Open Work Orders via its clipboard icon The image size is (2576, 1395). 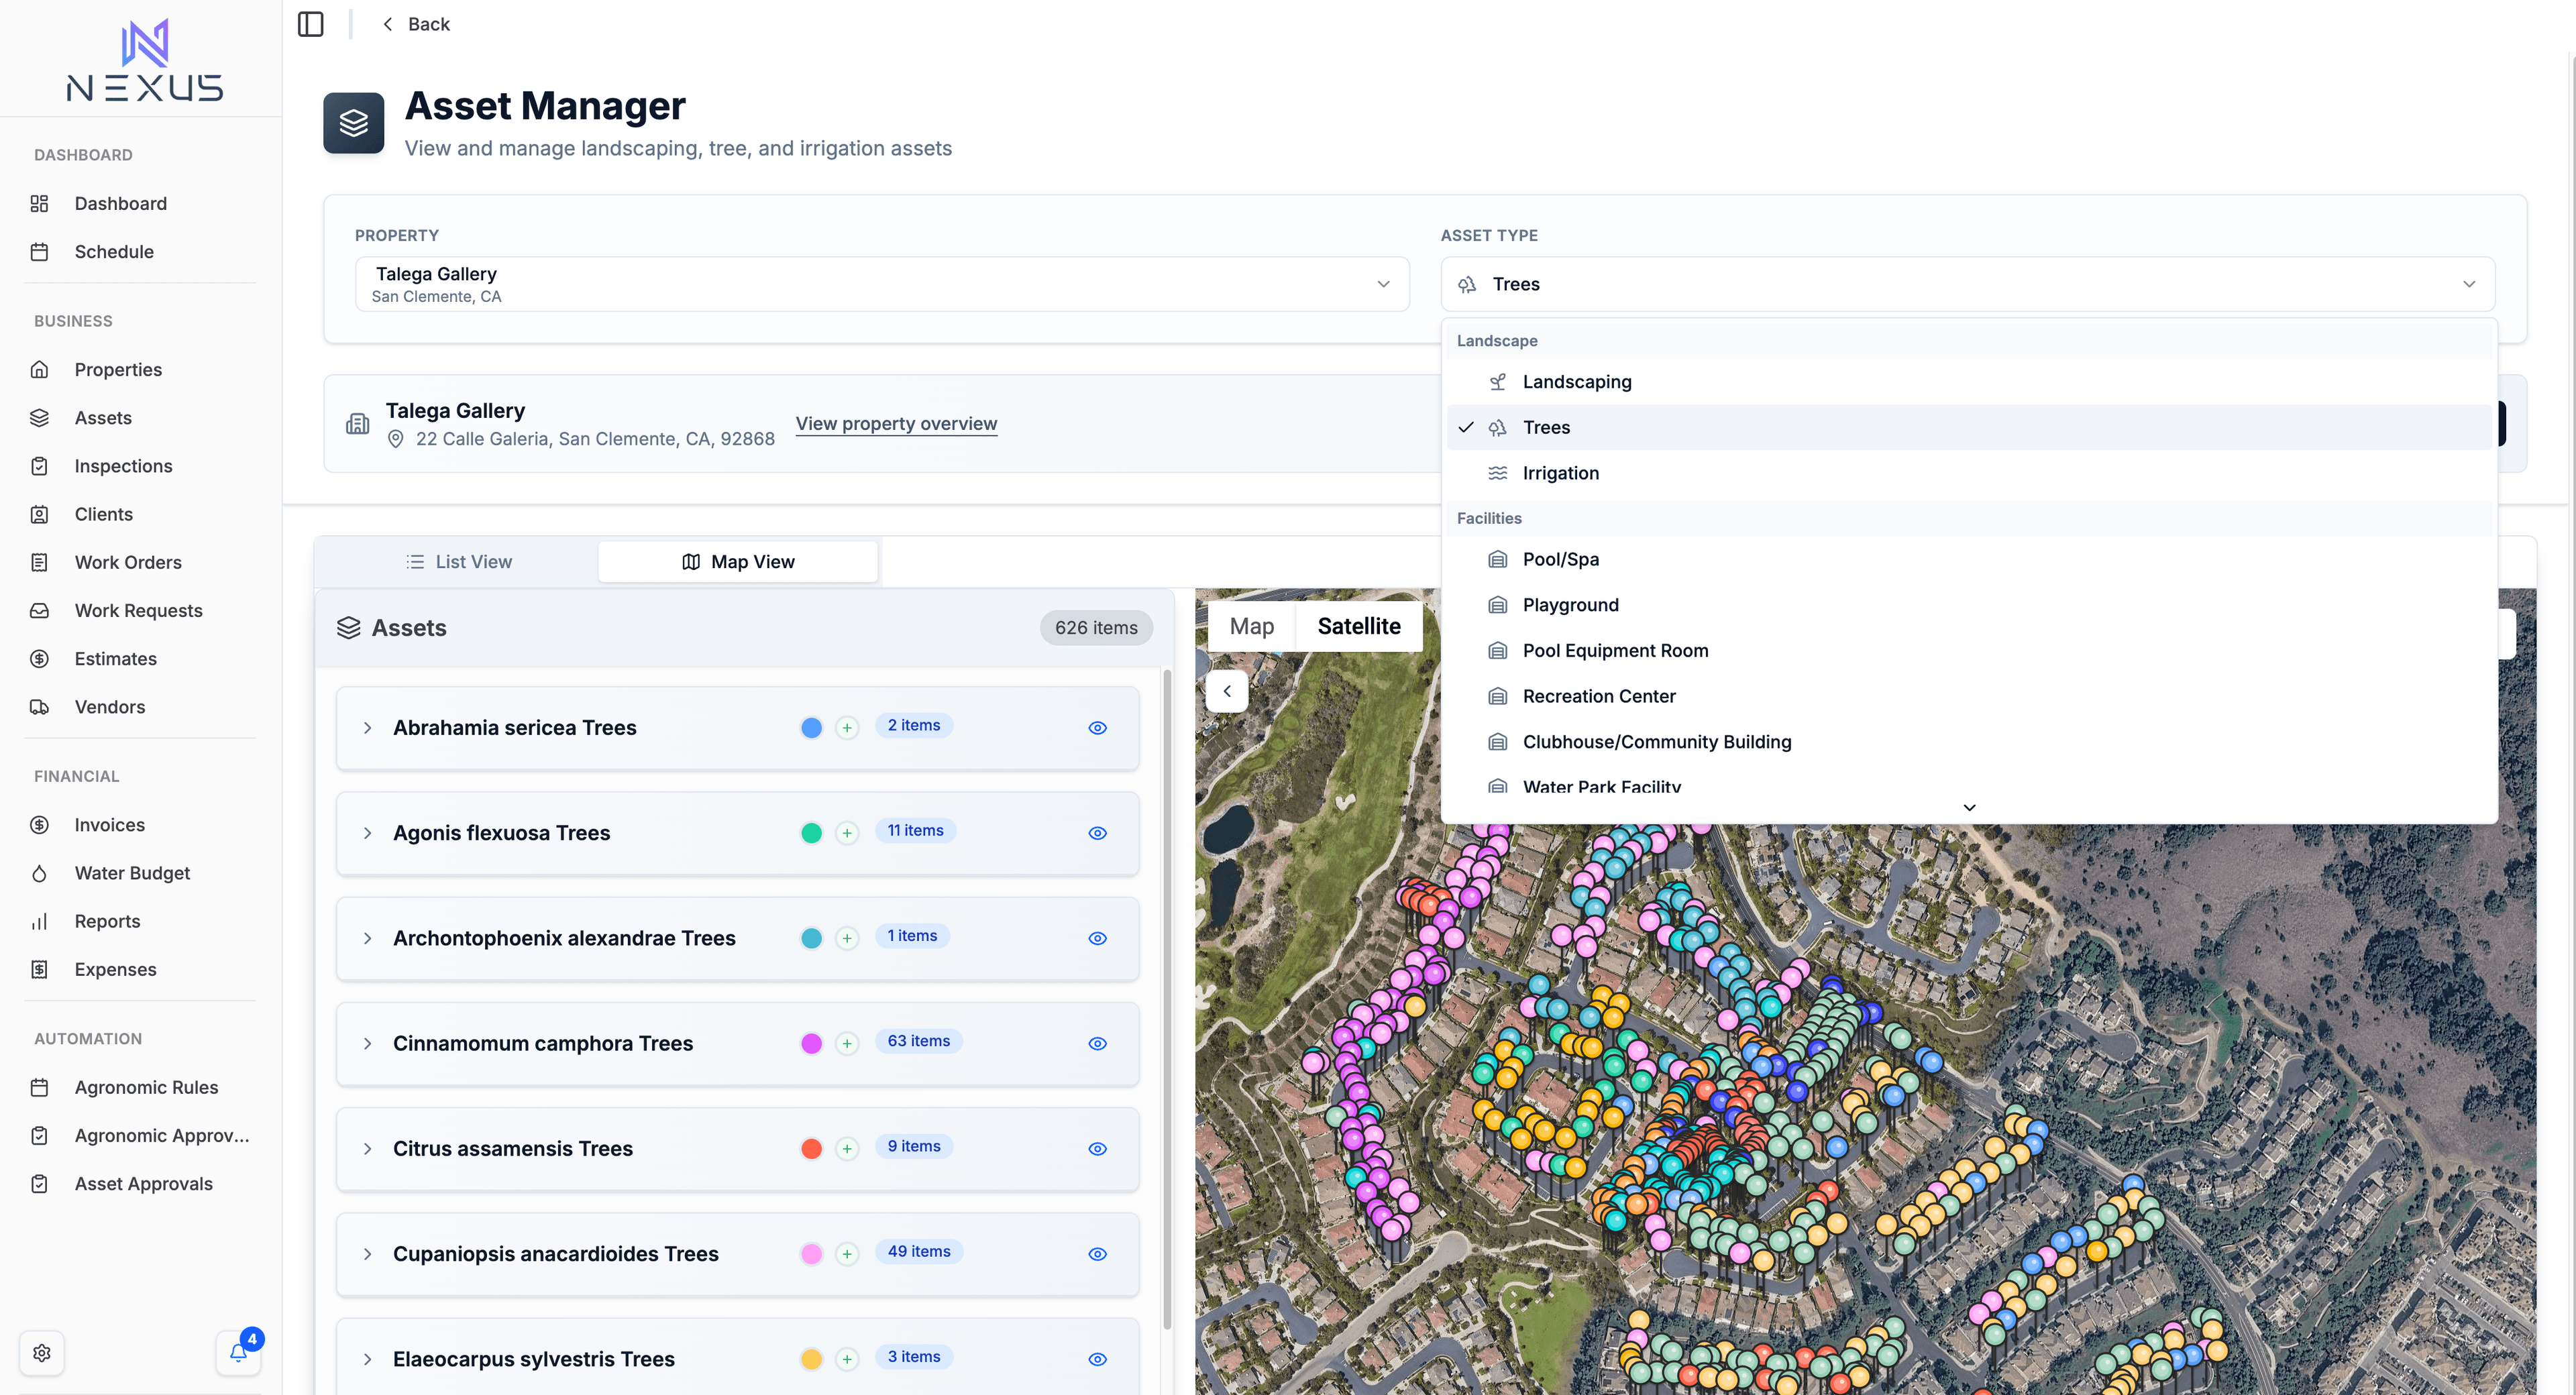point(40,562)
